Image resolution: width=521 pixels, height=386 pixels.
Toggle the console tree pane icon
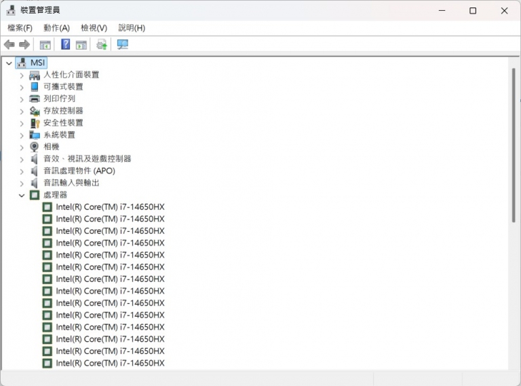45,45
